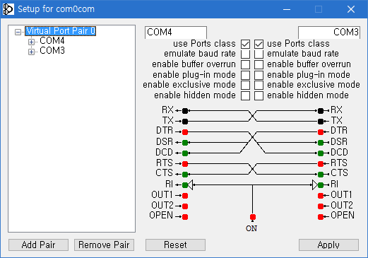Enable plug-in mode for COM3
This screenshot has height=258, width=368.
[259, 75]
